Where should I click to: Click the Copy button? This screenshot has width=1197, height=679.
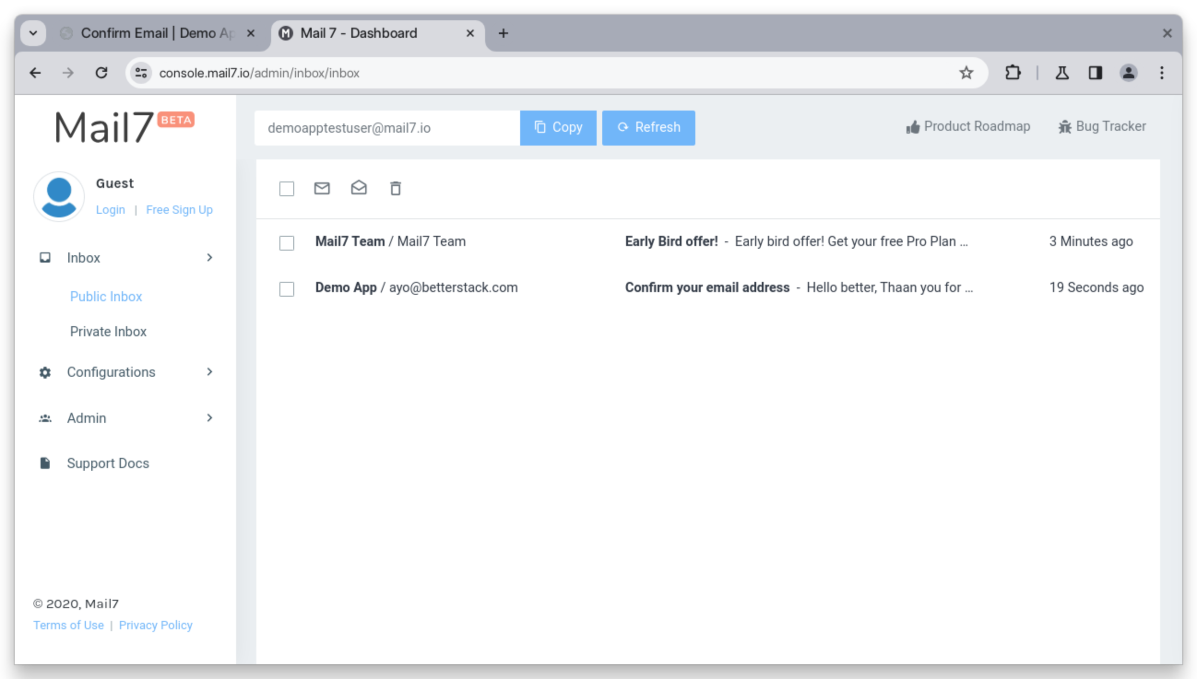[x=558, y=128]
